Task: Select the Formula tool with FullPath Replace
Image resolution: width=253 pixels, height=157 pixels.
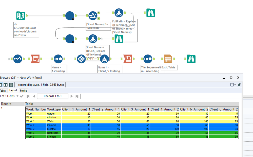Action: click(x=119, y=13)
